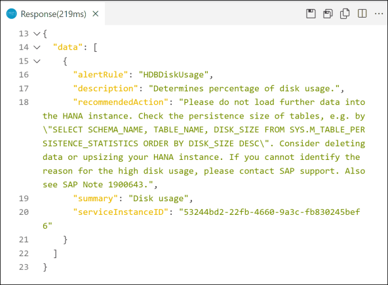Click "Determines percentage of disk usage." value
This screenshot has width=388, height=285.
pos(244,88)
